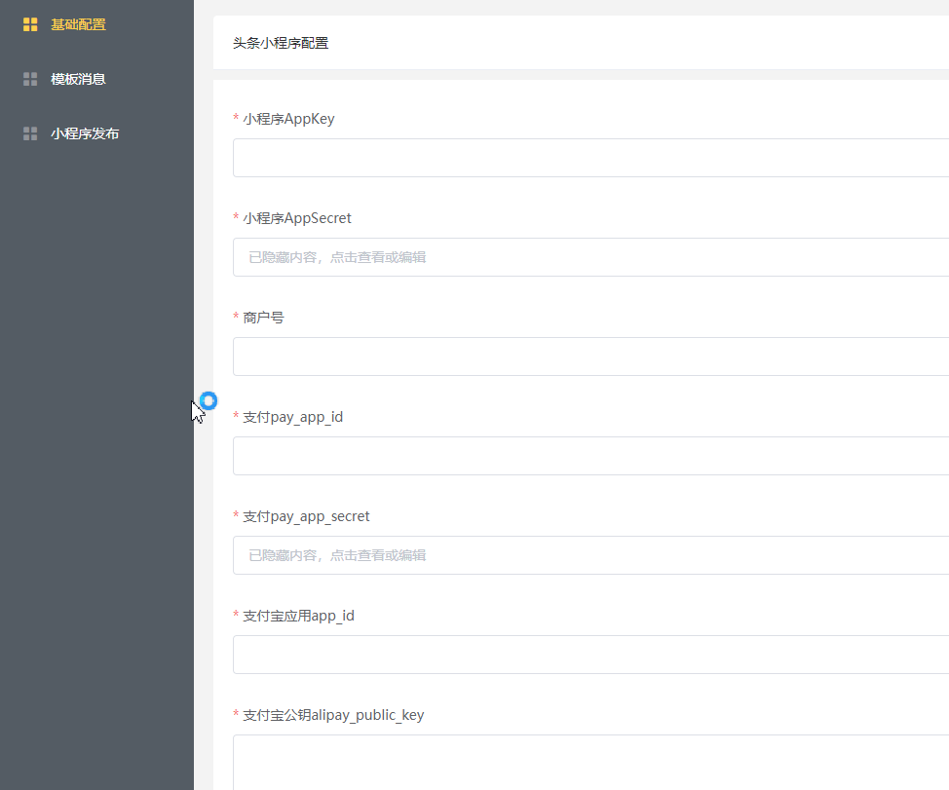Click the 基础配置 grid icon

30,24
